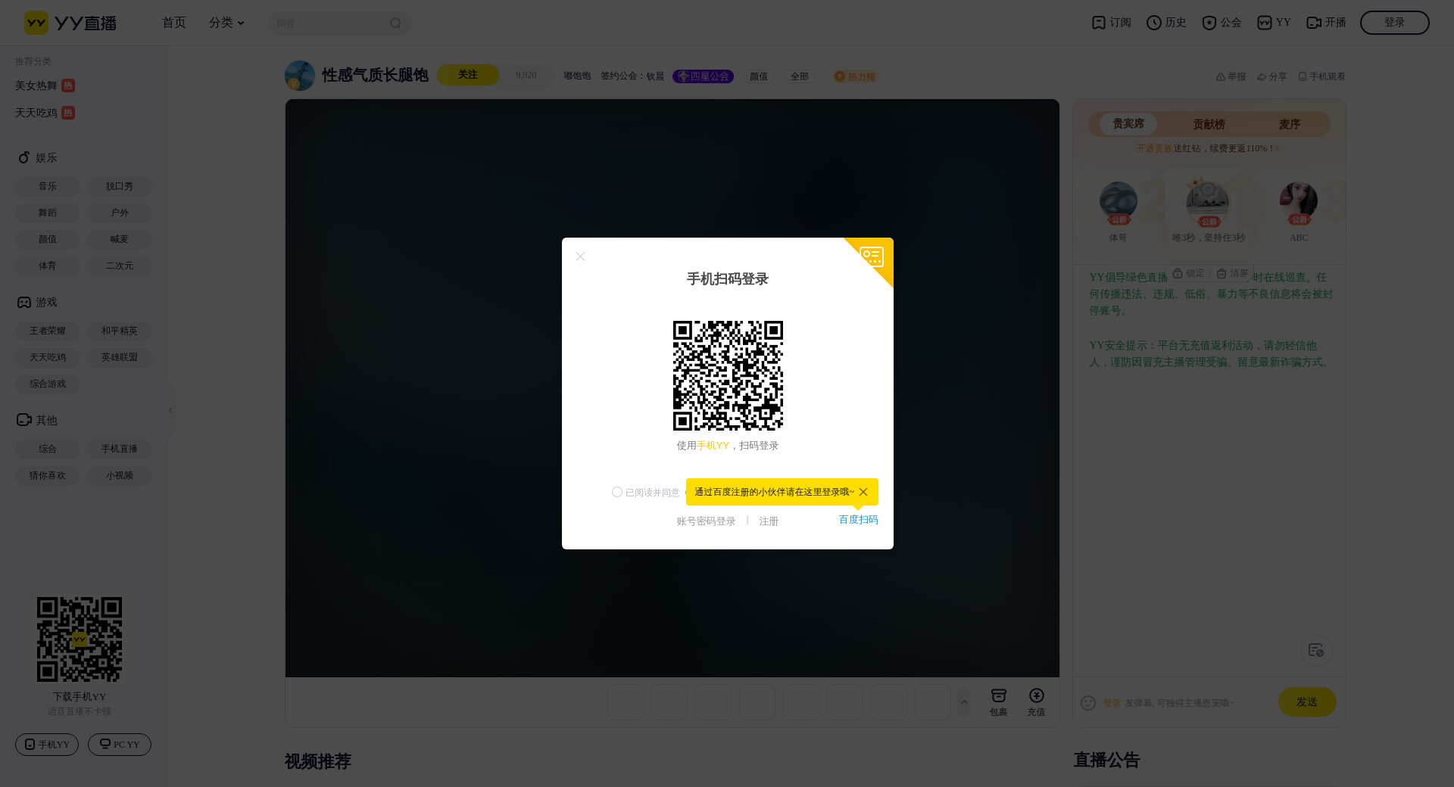Click the yellow 关注 follow button
The width and height of the screenshot is (1454, 787).
click(x=467, y=75)
